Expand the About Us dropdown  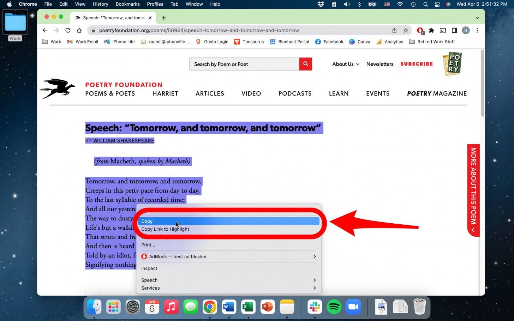(345, 64)
